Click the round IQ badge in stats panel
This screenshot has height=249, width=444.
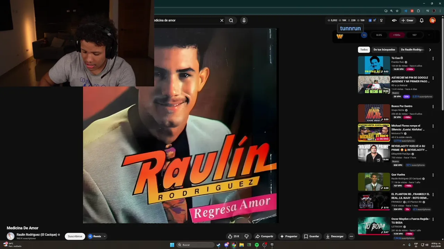[x=364, y=35]
